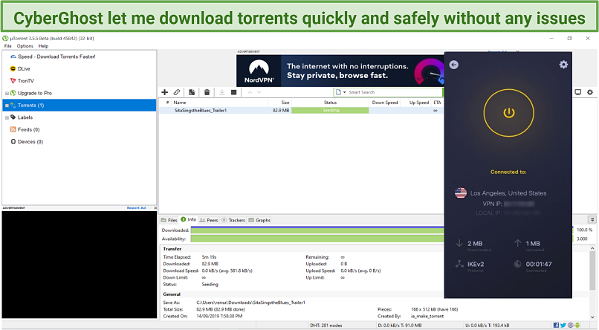599x330 pixels.
Task: Click the Seeding status progress bar
Action: [x=330, y=111]
